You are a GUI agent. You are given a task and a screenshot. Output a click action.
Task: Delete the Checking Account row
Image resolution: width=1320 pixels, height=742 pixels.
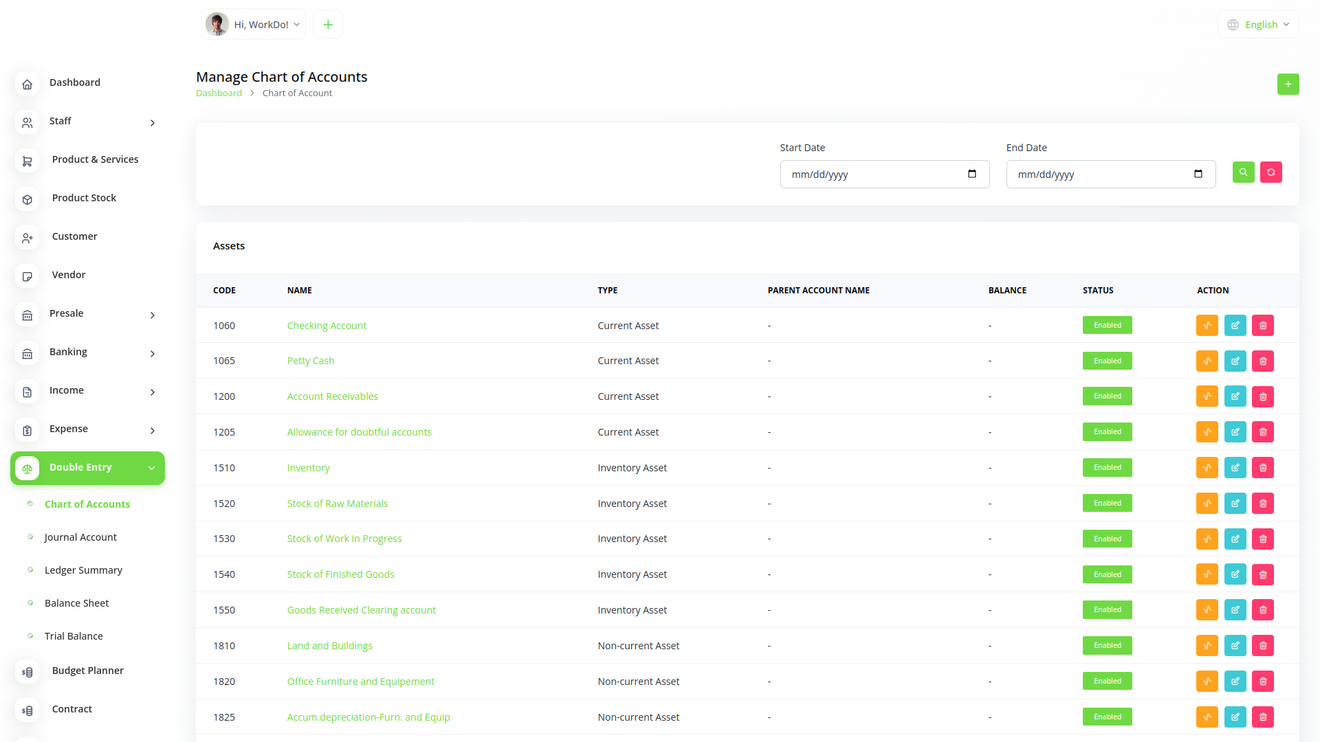click(x=1263, y=326)
